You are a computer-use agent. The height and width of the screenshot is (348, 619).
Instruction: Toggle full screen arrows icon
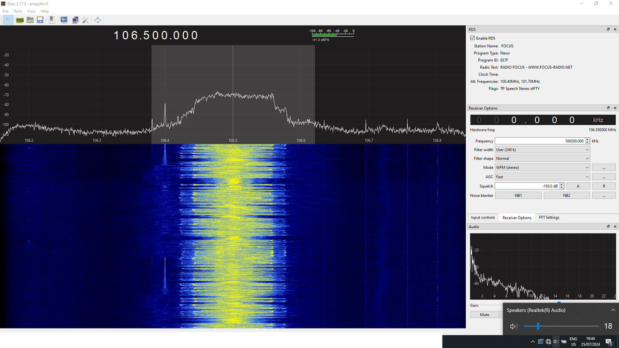pyautogui.click(x=98, y=20)
